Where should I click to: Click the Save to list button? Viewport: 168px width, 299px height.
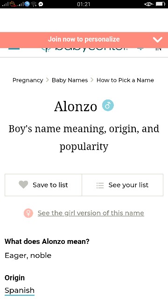(43, 185)
